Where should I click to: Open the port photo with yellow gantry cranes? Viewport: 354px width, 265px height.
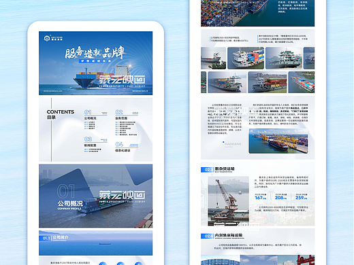click(278, 141)
